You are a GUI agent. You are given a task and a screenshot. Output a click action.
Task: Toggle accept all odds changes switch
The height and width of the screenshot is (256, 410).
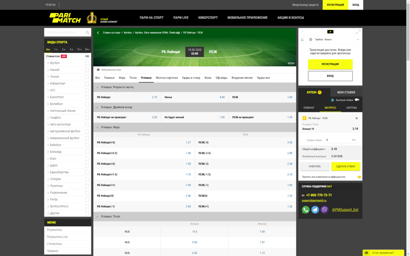358,177
